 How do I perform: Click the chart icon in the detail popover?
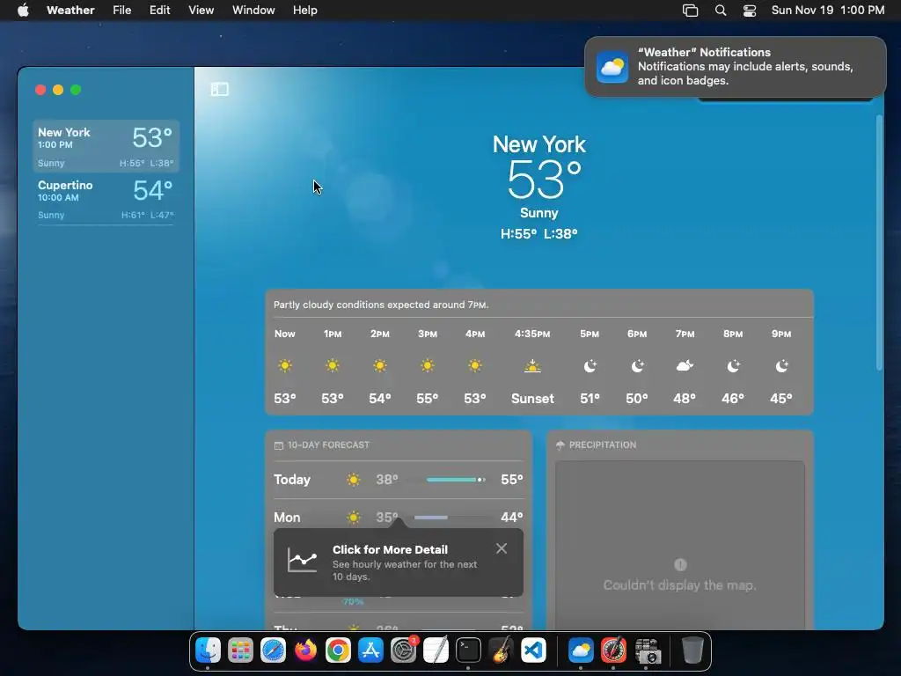(x=303, y=560)
